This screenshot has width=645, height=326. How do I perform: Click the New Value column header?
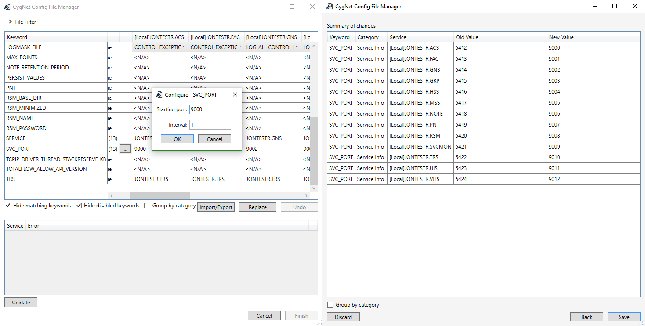(x=594, y=37)
